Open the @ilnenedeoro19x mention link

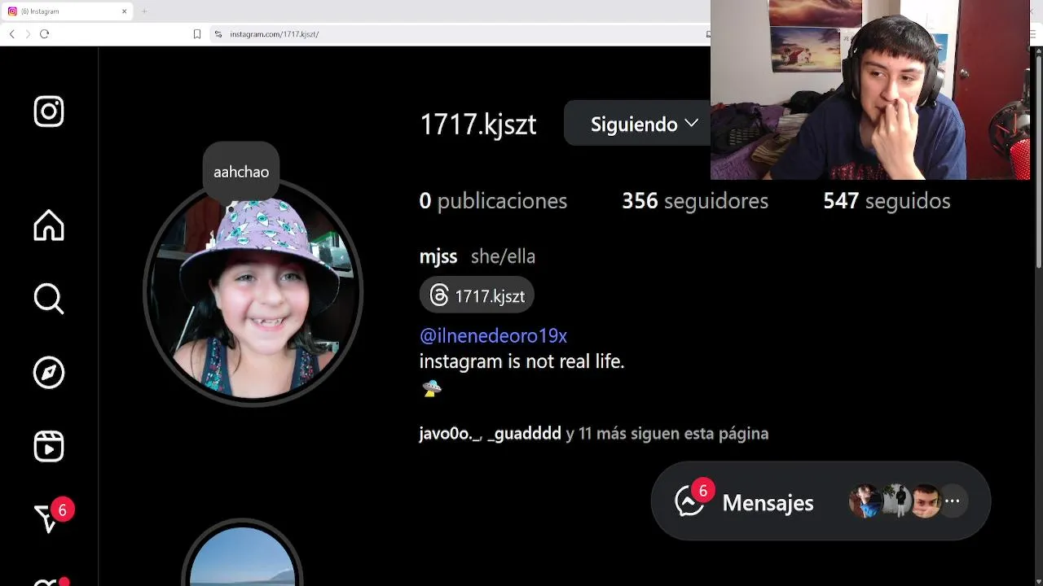[493, 335]
